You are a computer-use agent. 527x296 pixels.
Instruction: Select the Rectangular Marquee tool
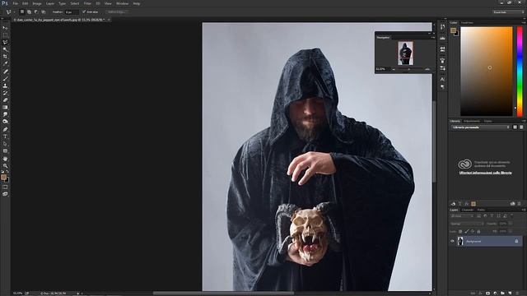point(5,35)
